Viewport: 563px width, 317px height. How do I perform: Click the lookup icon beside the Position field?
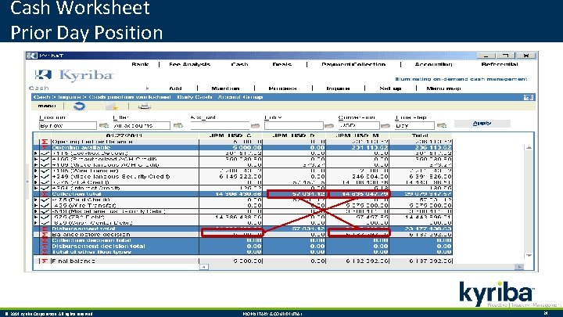tap(104, 125)
